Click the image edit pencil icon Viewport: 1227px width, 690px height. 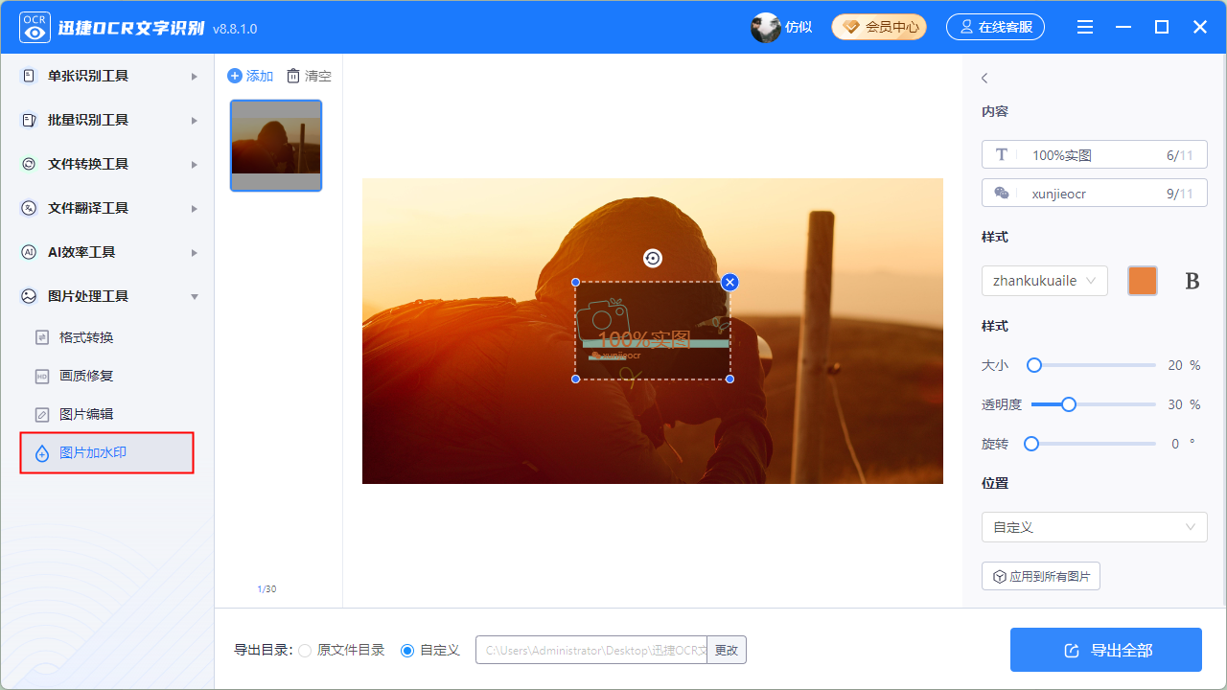pyautogui.click(x=42, y=414)
